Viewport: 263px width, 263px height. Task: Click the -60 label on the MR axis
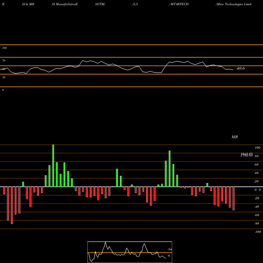[x=257, y=215]
